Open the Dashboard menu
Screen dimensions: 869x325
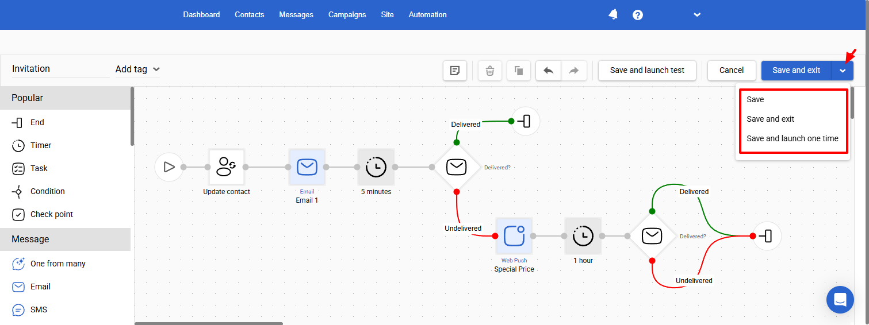pyautogui.click(x=201, y=15)
